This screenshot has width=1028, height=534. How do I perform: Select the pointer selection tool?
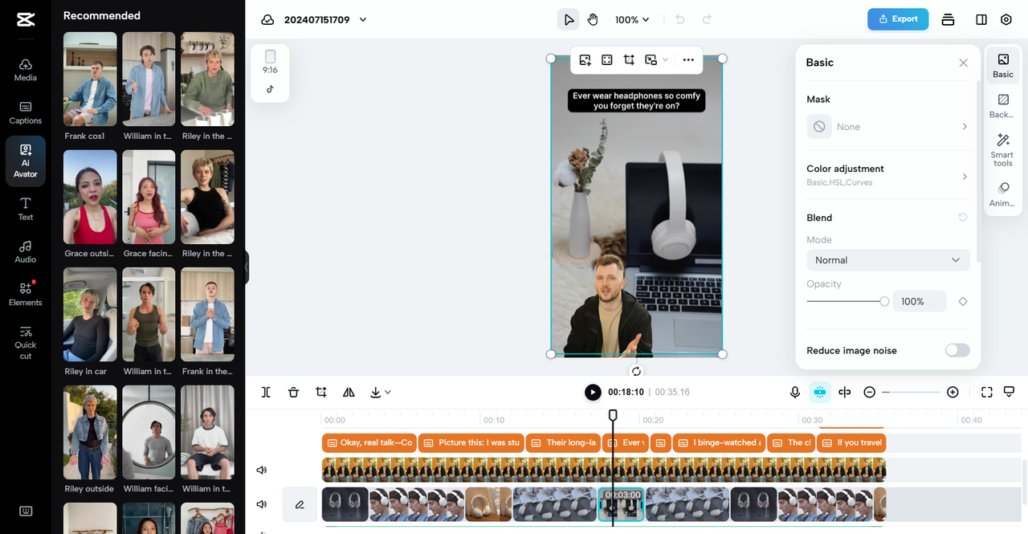(x=569, y=19)
